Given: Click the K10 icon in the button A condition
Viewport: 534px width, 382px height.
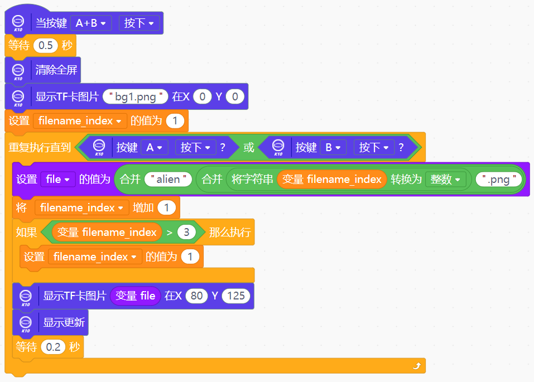Looking at the screenshot, I should point(99,147).
